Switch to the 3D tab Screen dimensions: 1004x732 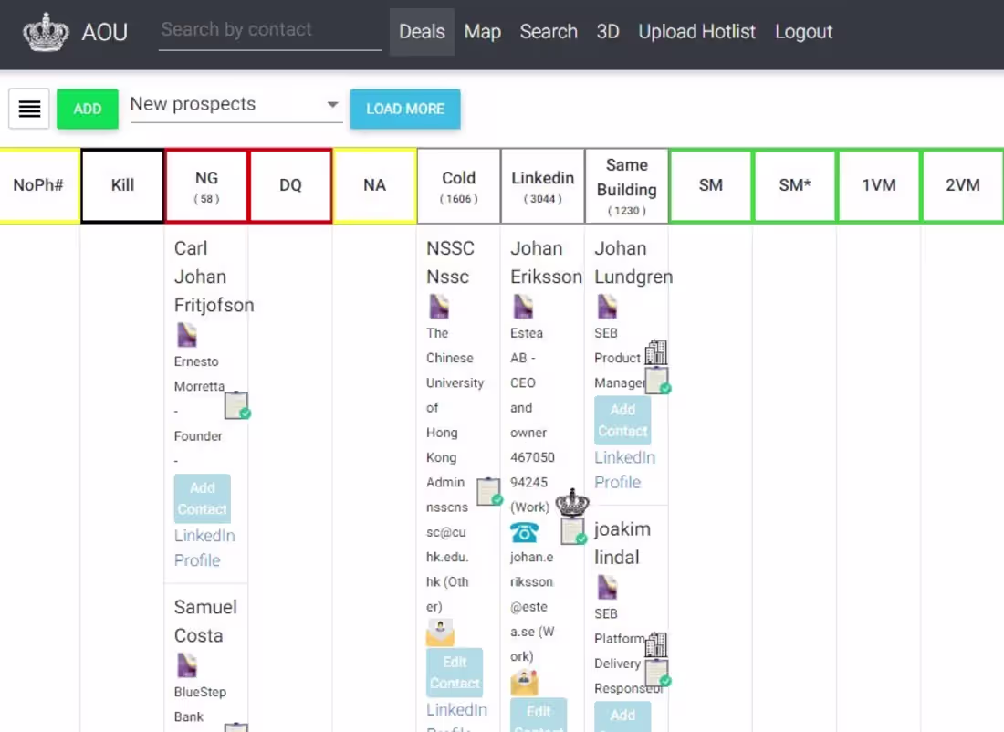(608, 32)
